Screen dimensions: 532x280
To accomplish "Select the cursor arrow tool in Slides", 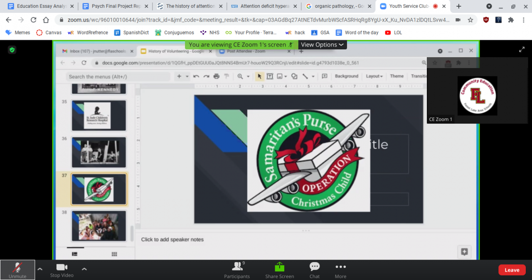I will pos(259,76).
